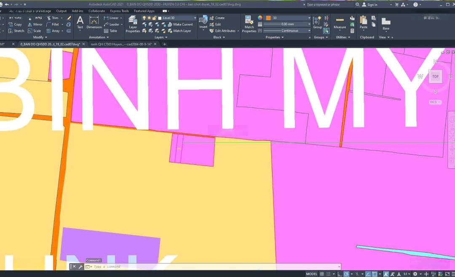Click Make Current in Layers panel
Viewport: 455px width, 277px height.
pos(183,24)
